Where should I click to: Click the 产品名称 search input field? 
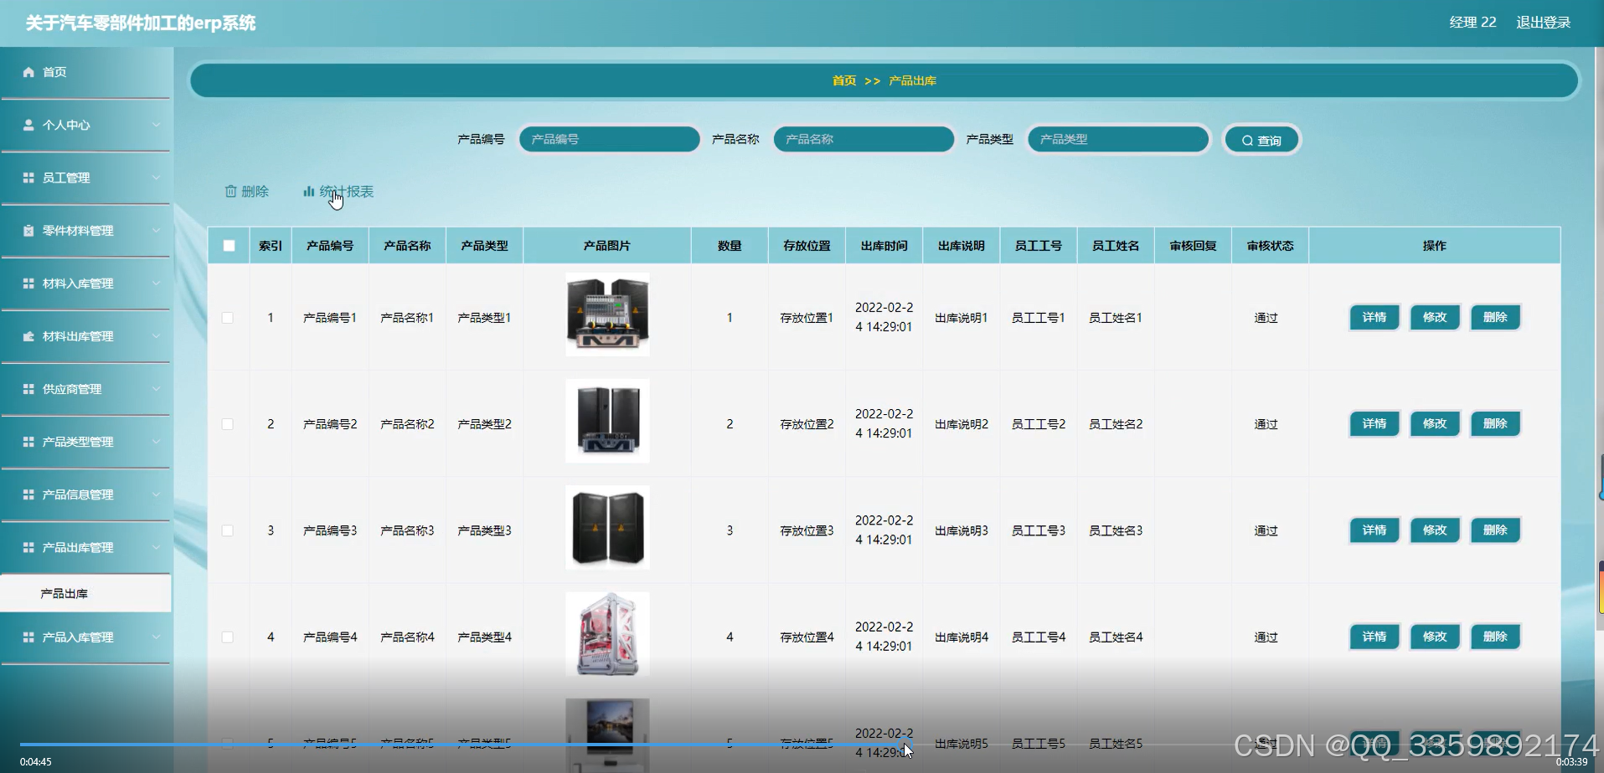pyautogui.click(x=863, y=139)
